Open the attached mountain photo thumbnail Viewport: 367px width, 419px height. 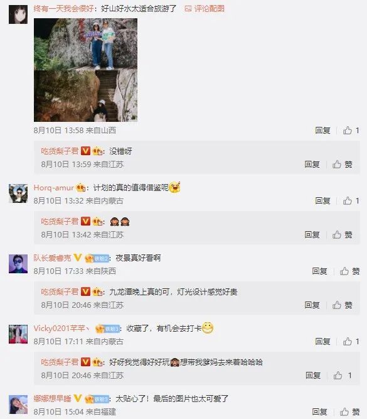click(x=85, y=70)
